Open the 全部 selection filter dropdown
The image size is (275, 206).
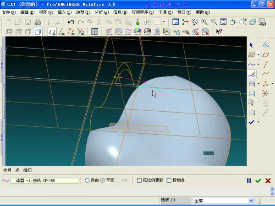(251, 201)
